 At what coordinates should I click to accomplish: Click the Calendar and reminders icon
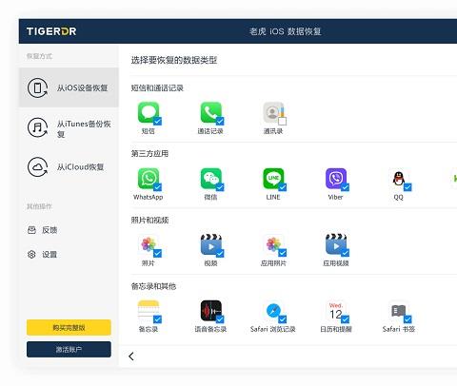point(336,311)
